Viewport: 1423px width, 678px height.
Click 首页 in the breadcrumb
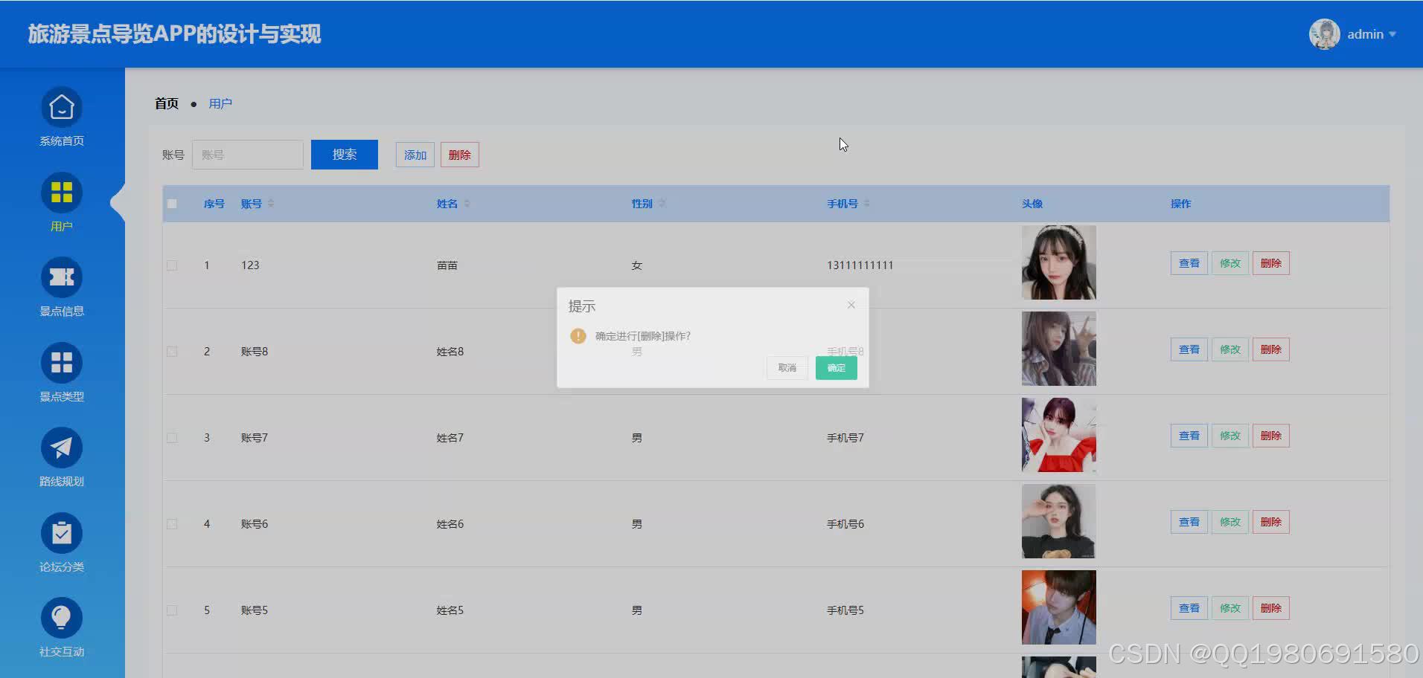pyautogui.click(x=167, y=103)
